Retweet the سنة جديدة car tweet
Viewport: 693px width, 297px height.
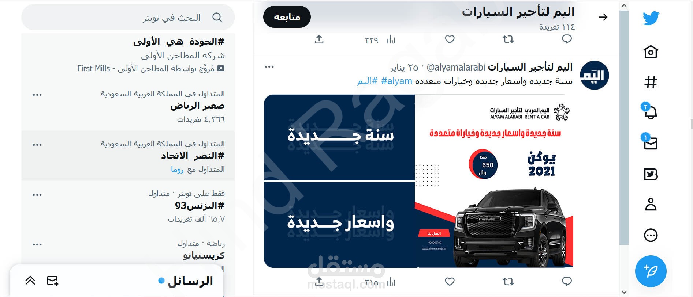click(508, 281)
